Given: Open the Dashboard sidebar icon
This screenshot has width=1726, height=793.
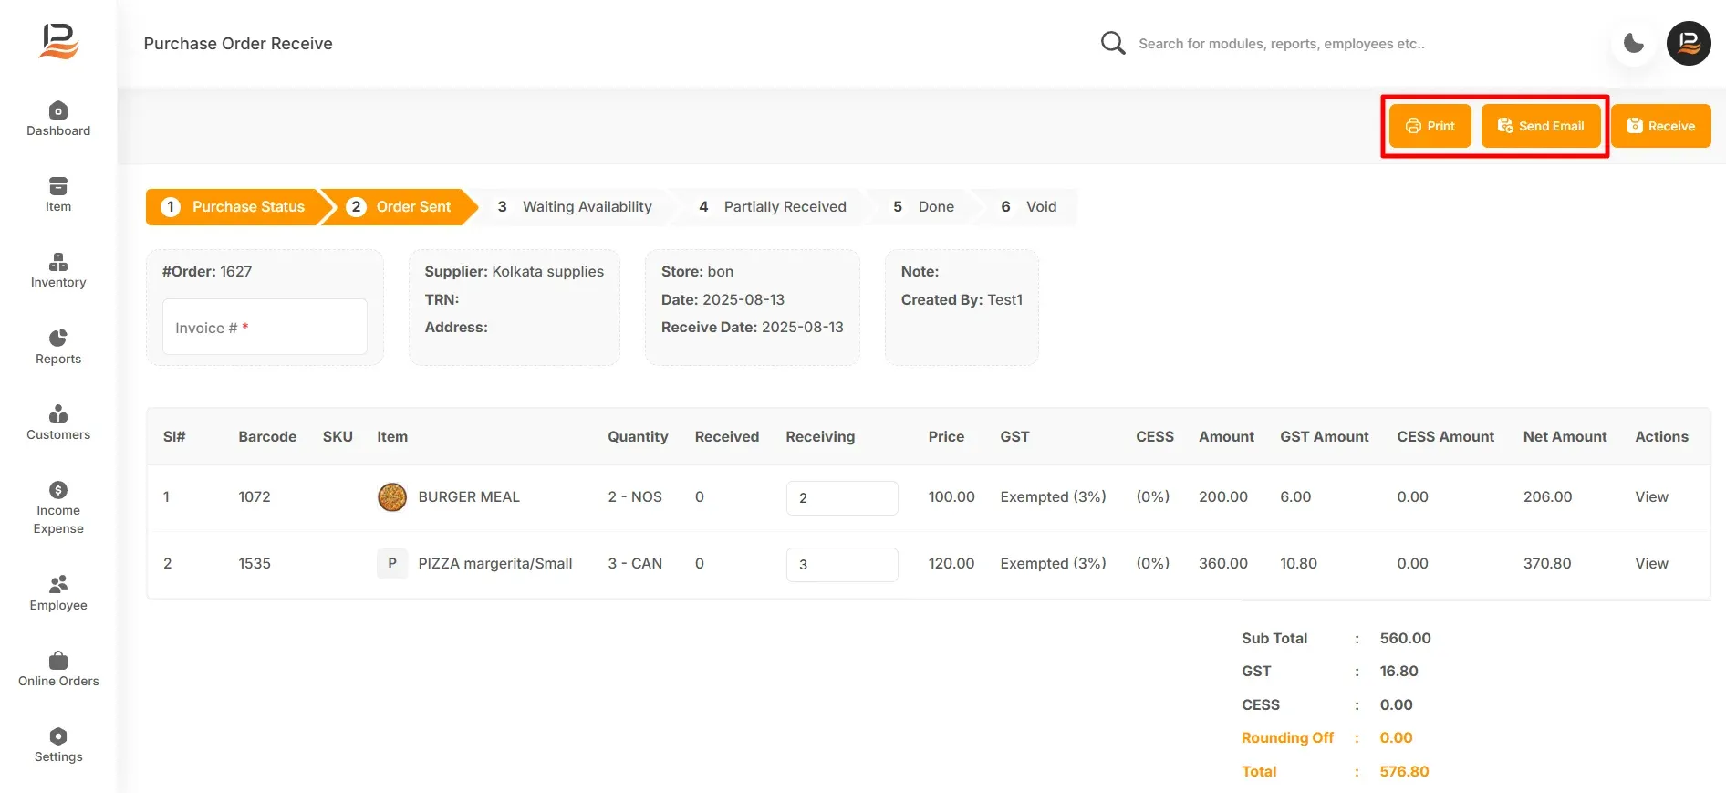Looking at the screenshot, I should click(x=58, y=111).
